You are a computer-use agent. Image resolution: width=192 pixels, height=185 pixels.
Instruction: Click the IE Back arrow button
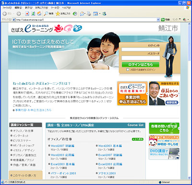5,14
